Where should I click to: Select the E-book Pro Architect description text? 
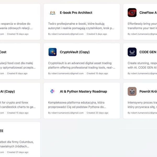pyautogui.click(x=81, y=26)
